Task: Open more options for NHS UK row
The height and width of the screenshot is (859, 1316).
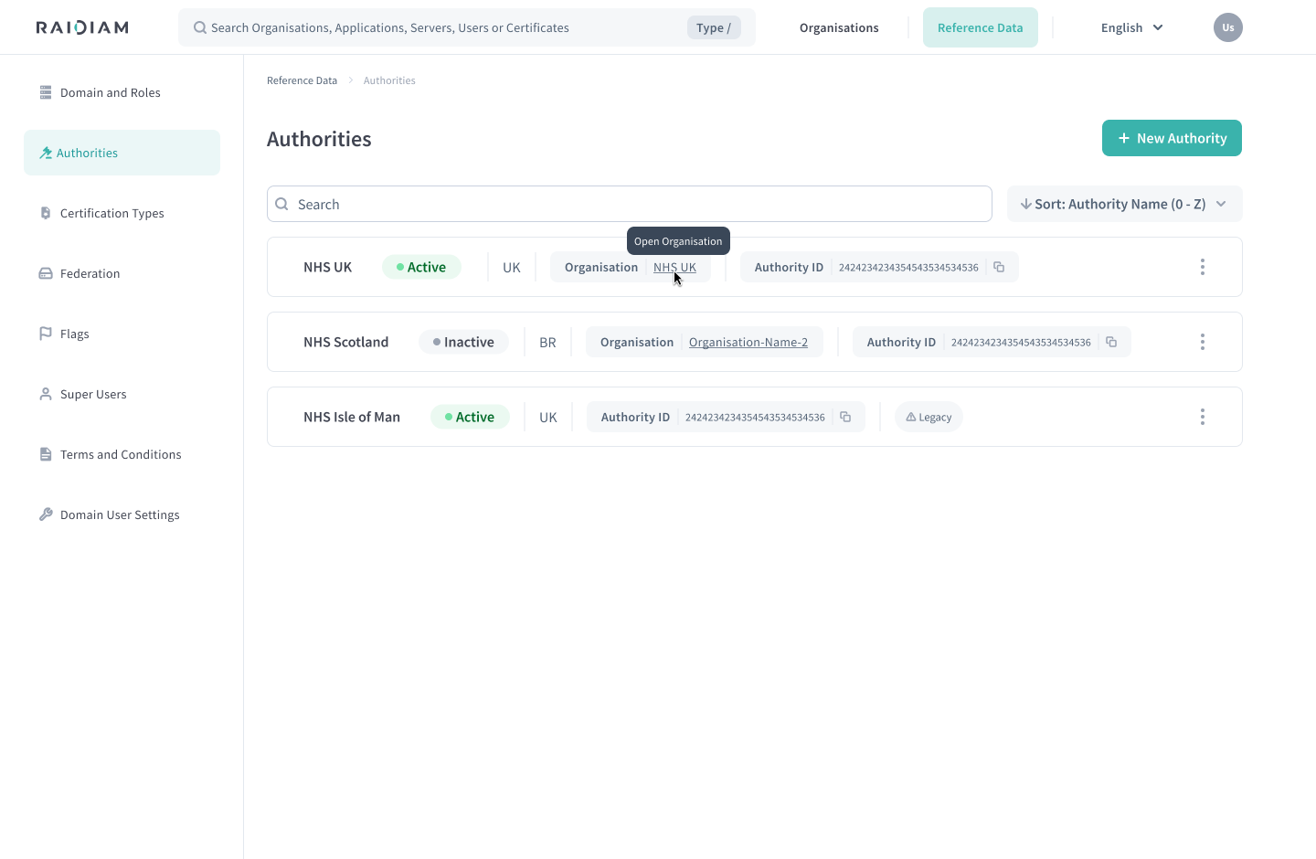Action: pyautogui.click(x=1202, y=267)
